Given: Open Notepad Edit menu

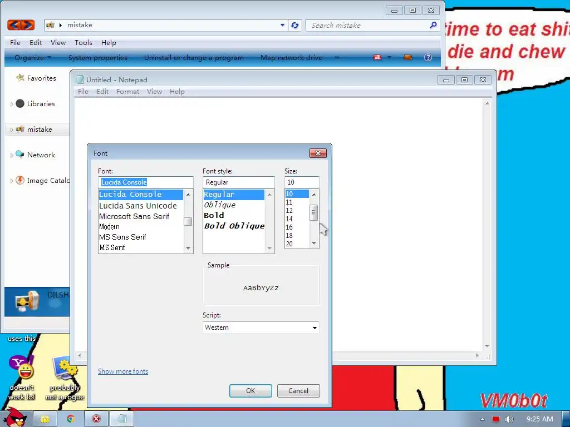Looking at the screenshot, I should click(102, 92).
